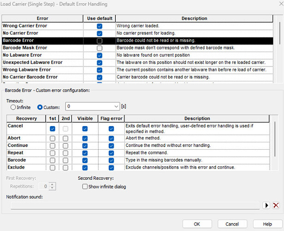Check 2nd recovery for Repeat

[65, 153]
